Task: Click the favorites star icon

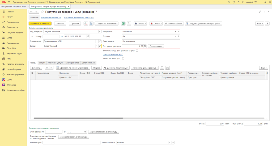Action: [x=238, y=2]
